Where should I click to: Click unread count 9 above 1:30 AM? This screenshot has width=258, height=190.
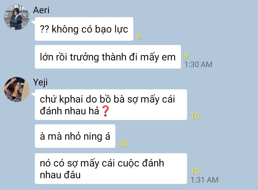pos(186,55)
